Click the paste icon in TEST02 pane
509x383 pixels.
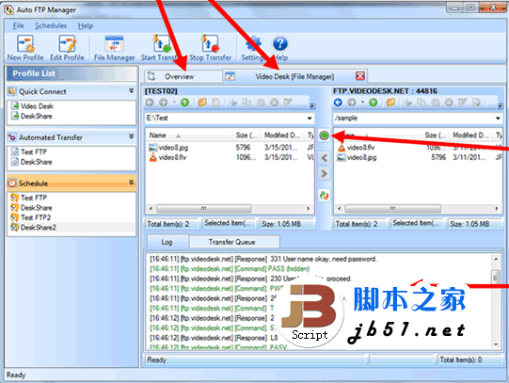pyautogui.click(x=261, y=103)
